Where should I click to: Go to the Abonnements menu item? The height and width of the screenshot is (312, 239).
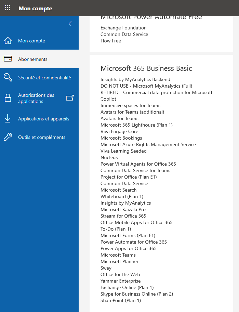(x=39, y=59)
